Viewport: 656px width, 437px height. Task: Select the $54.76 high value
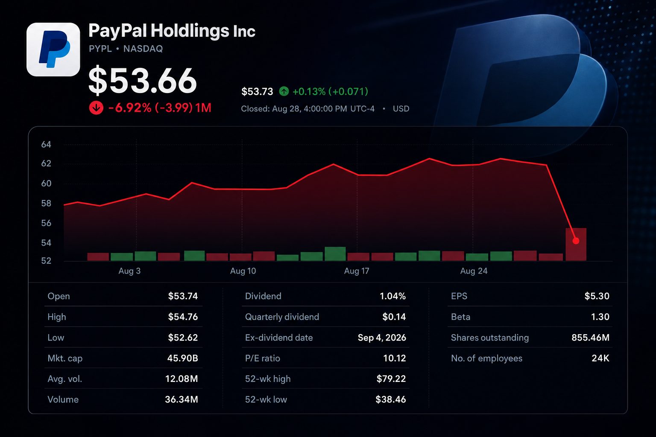183,317
